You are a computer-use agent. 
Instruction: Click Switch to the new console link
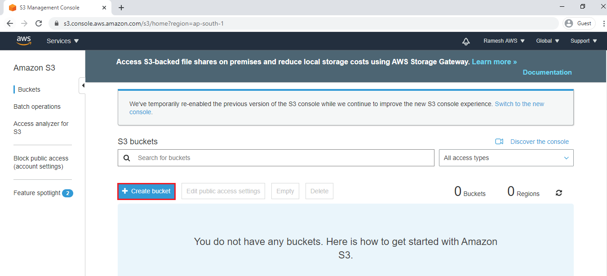point(337,108)
